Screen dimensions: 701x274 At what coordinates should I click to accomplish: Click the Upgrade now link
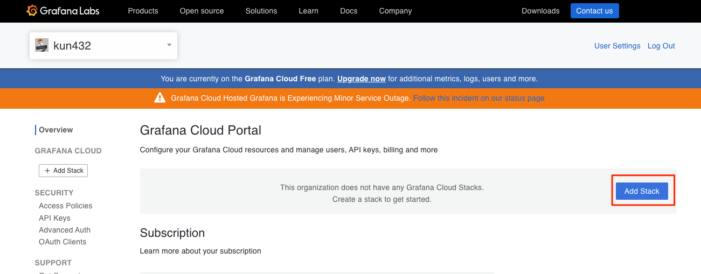click(x=362, y=79)
